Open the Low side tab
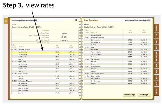Viewport: 162px width, 104px height. click(156, 77)
